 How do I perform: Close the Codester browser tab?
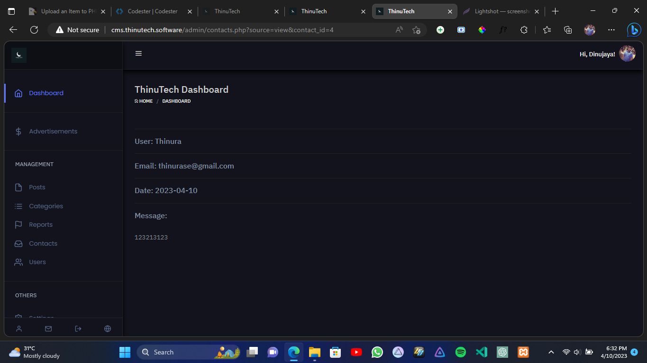pyautogui.click(x=190, y=11)
